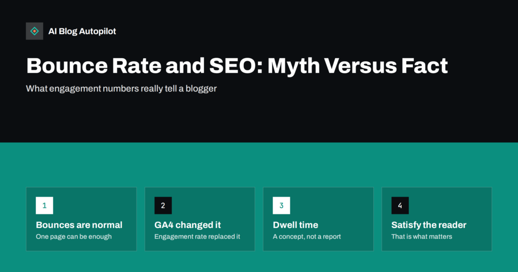Click the 'GA4 changed it' card title
Image resolution: width=518 pixels, height=272 pixels.
188,225
